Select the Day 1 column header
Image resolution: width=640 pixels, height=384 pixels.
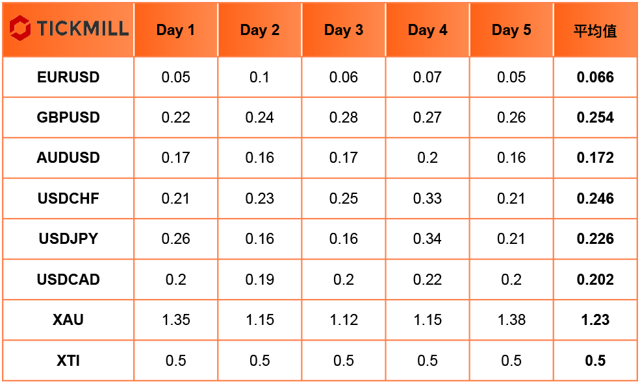coord(175,30)
